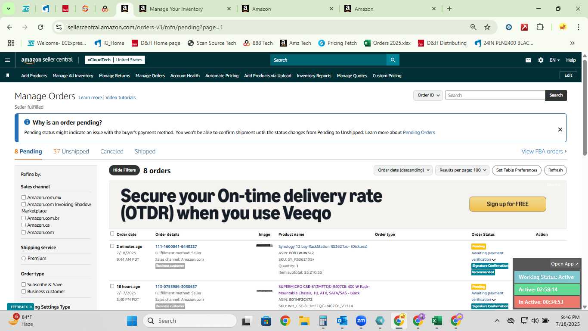
Task: Open Account Health menu item
Action: tap(185, 75)
